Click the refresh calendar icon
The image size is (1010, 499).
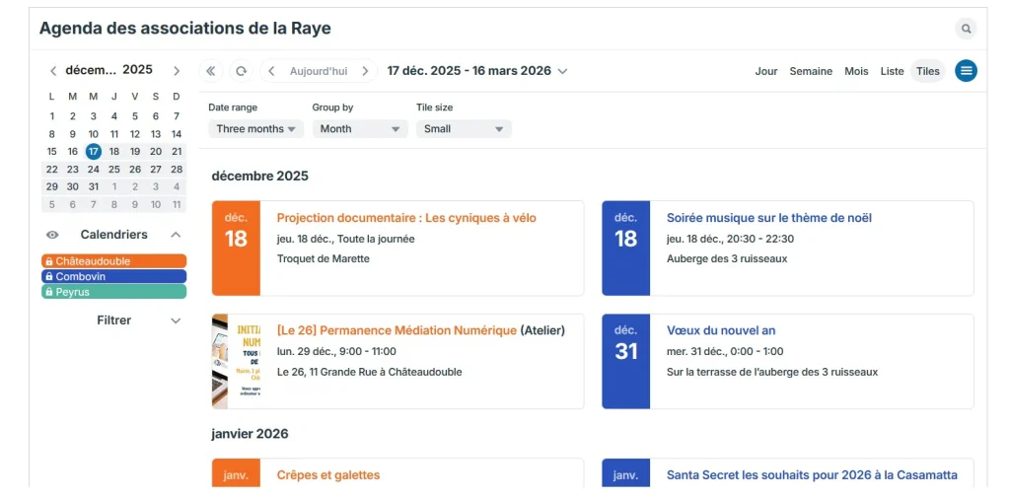pos(240,71)
